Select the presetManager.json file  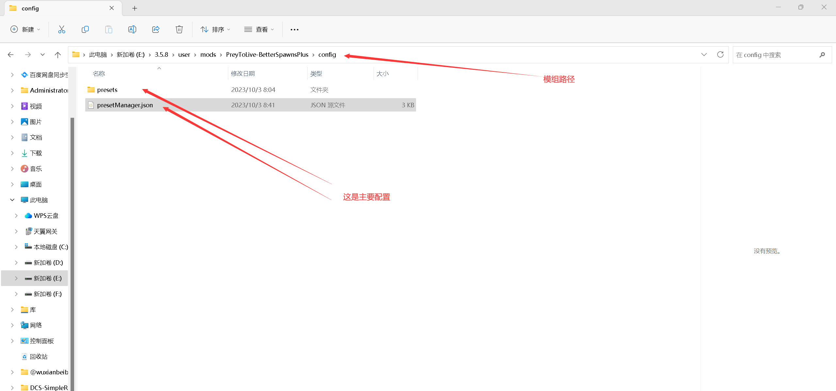click(x=250, y=105)
